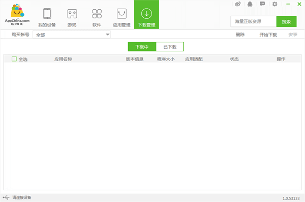305x202 pixels.
Task: Click the 操作 column header
Action: (281, 59)
